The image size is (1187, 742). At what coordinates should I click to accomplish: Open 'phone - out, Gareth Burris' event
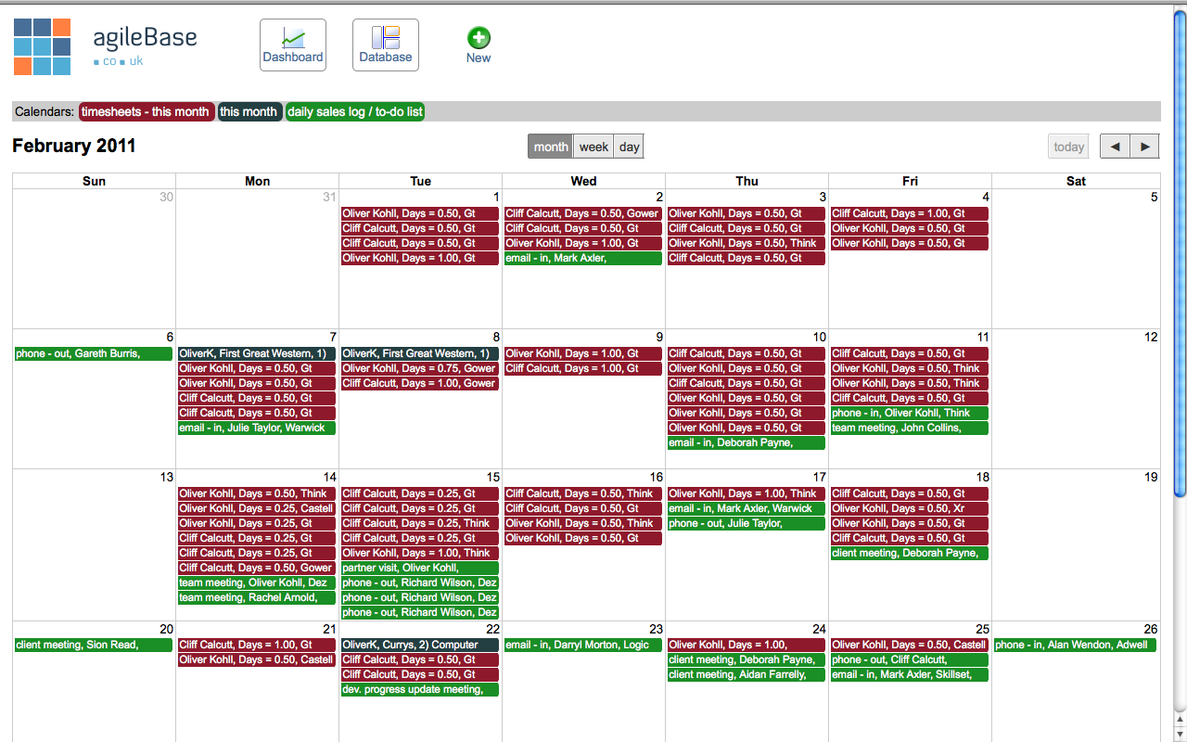(94, 353)
